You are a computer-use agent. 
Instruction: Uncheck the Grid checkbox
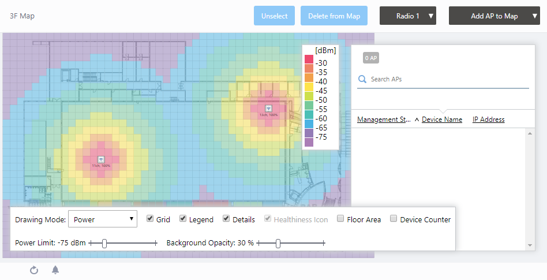pos(150,219)
